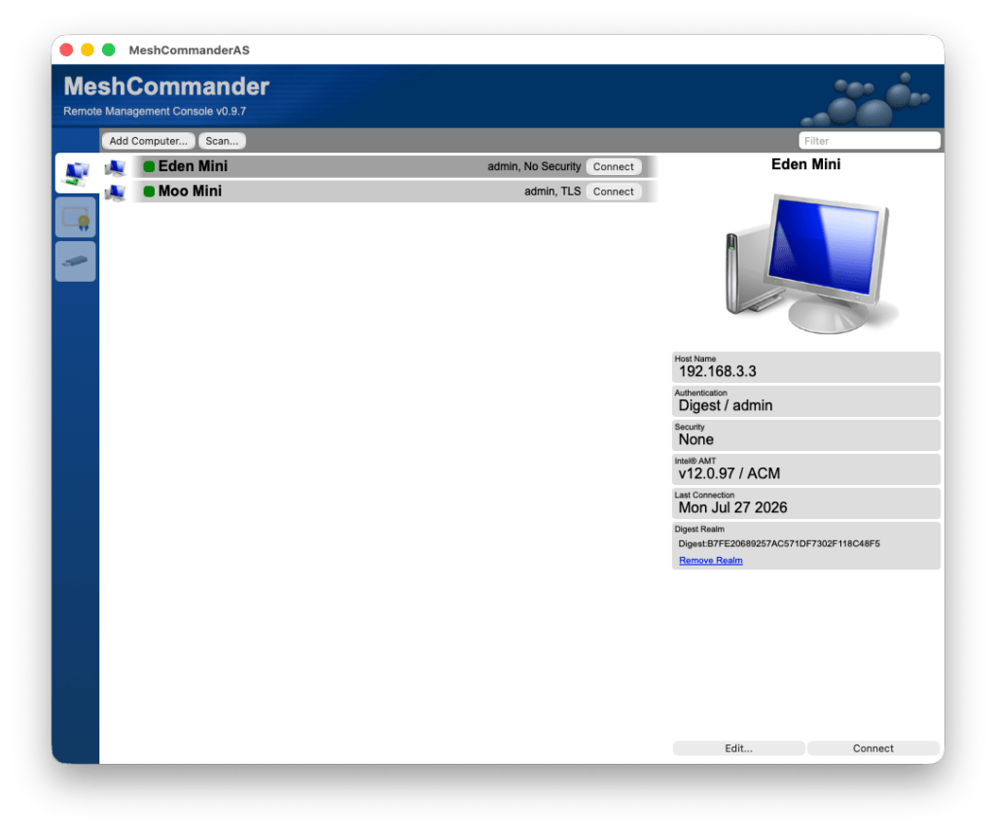Click Authentication value Digest / admin
Image resolution: width=996 pixels, height=832 pixels.
click(x=726, y=405)
